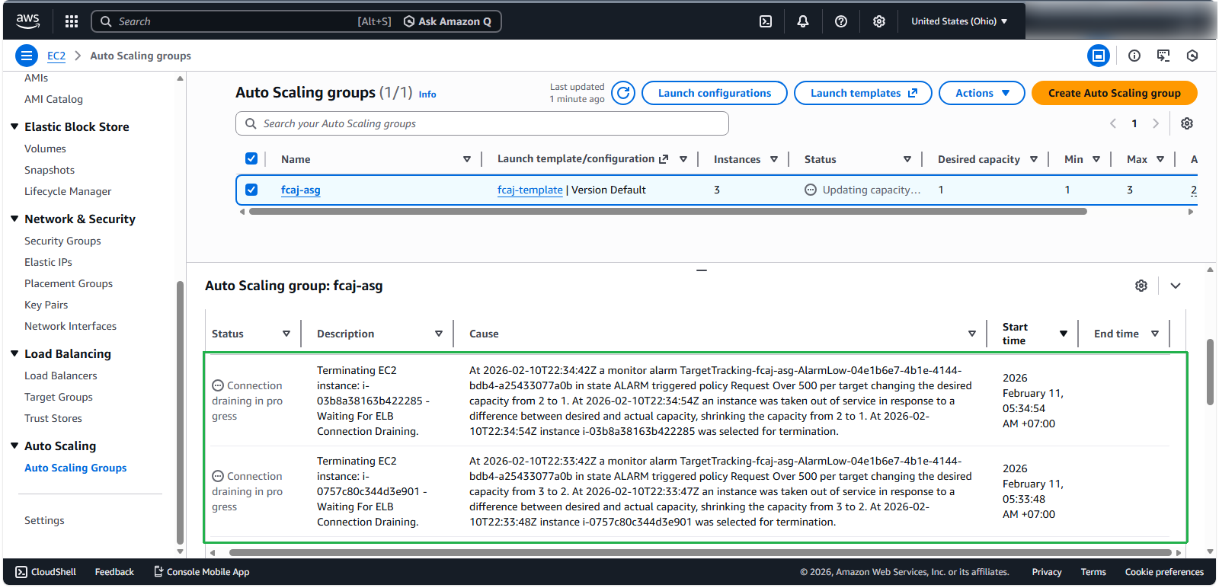The height and width of the screenshot is (588, 1219).
Task: Open Key Pairs in the sidebar
Action: [46, 305]
